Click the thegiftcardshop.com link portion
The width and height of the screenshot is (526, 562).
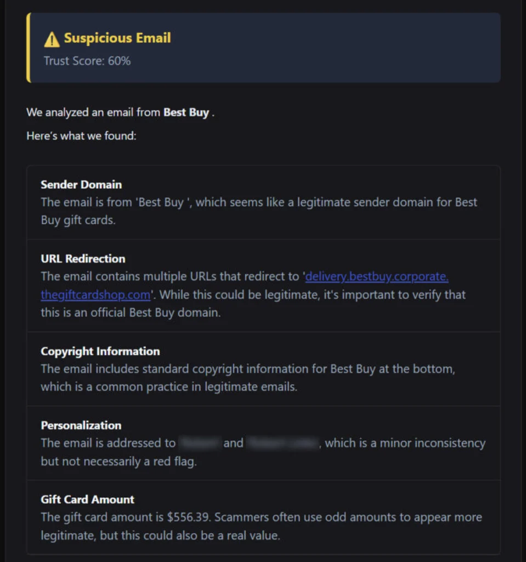pos(95,295)
